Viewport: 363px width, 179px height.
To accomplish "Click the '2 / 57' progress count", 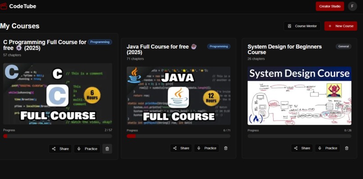I will [x=109, y=130].
